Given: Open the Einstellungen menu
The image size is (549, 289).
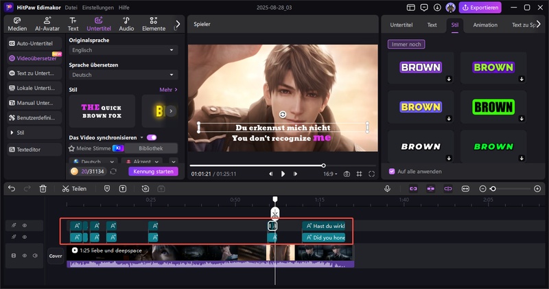Looking at the screenshot, I should point(97,8).
